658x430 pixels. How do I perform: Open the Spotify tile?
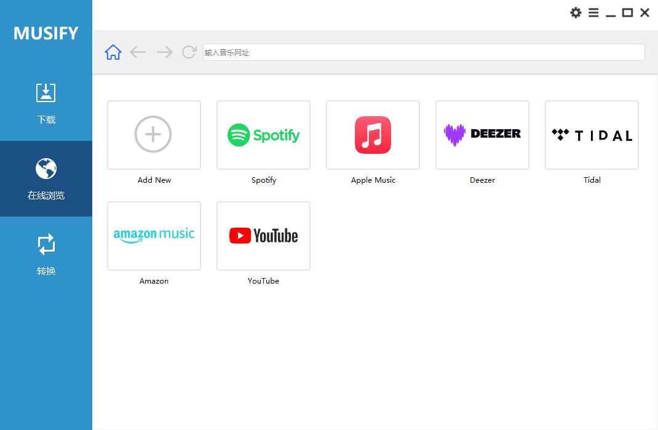click(263, 135)
